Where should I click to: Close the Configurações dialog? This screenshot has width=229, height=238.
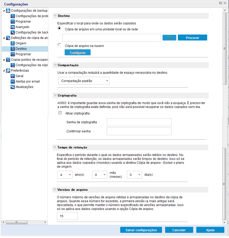[x=225, y=3]
